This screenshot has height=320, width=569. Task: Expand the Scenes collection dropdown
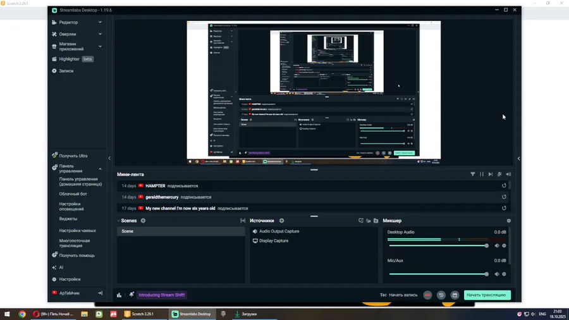pos(118,221)
